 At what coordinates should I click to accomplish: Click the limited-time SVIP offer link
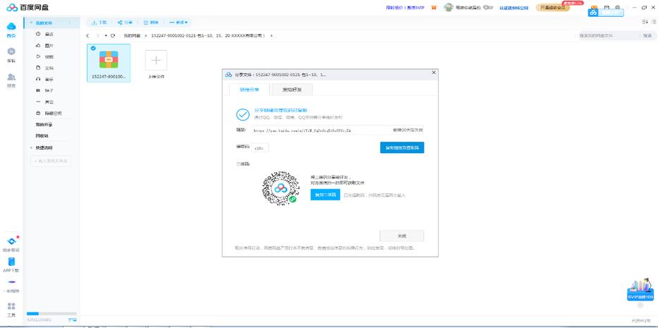(x=405, y=8)
